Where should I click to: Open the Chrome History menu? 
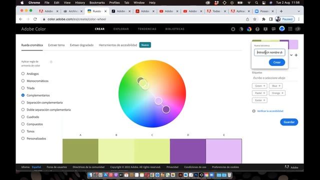(80, 3)
